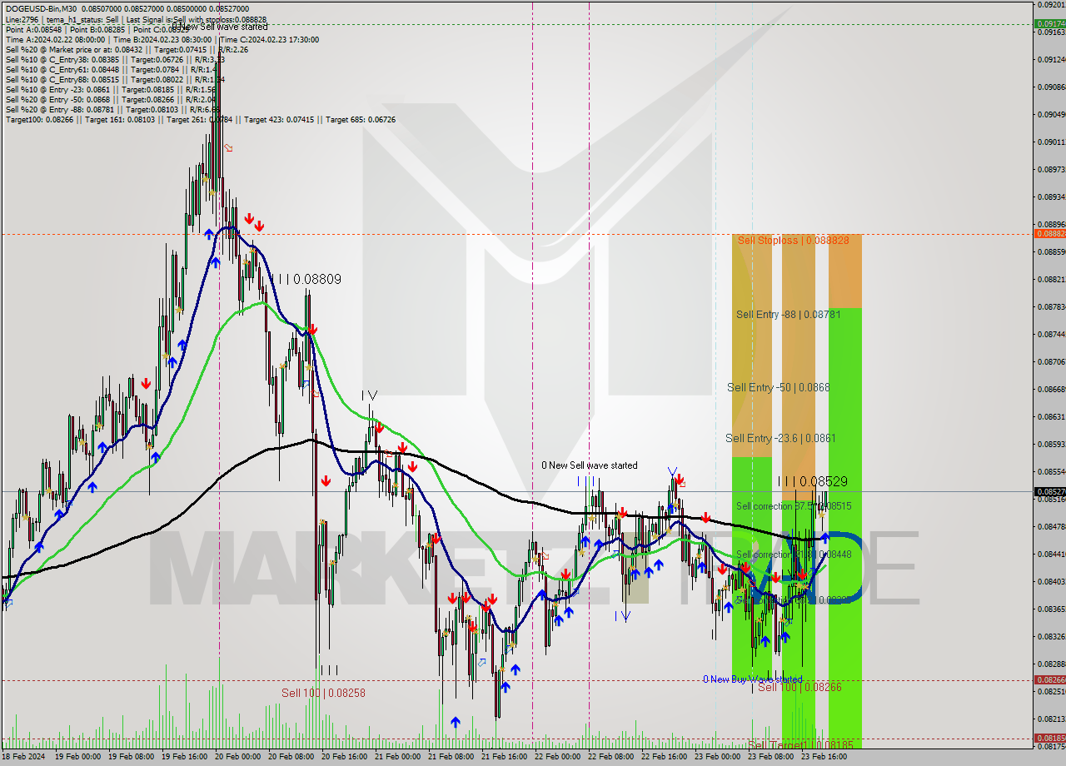The image size is (1066, 766).
Task: Click the '23 Feb 16:00' time axis label
Action: (x=824, y=757)
